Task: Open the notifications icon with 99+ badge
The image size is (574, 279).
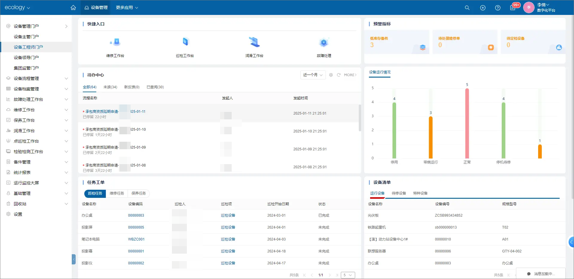Action: coord(513,8)
